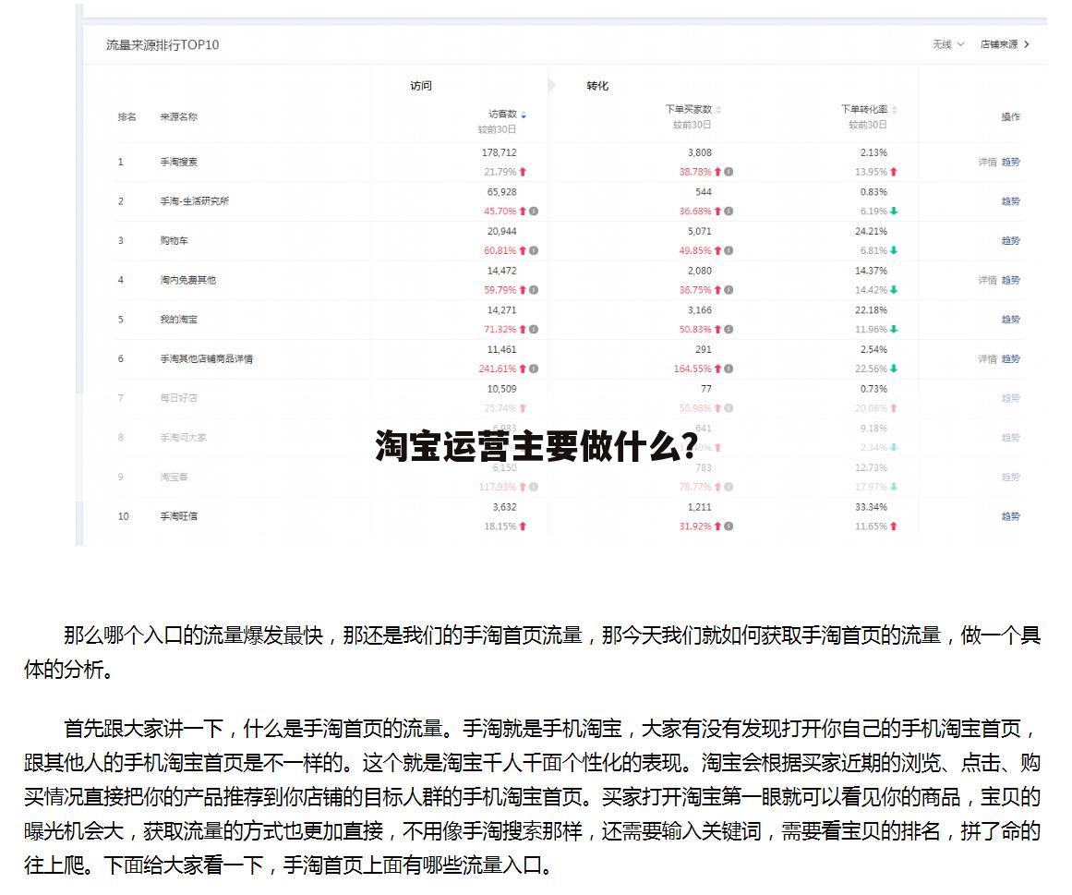Click the buyer count 3,808

point(699,152)
